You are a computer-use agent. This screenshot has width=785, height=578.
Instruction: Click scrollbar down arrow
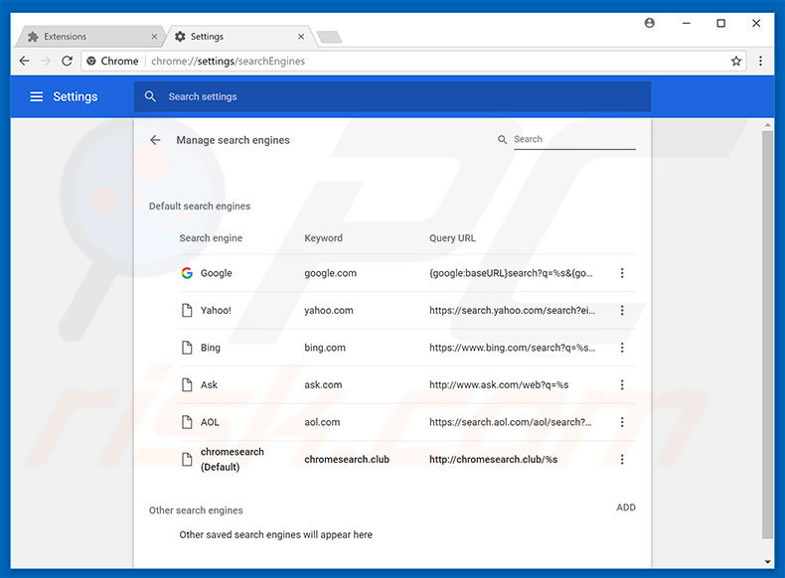[767, 562]
